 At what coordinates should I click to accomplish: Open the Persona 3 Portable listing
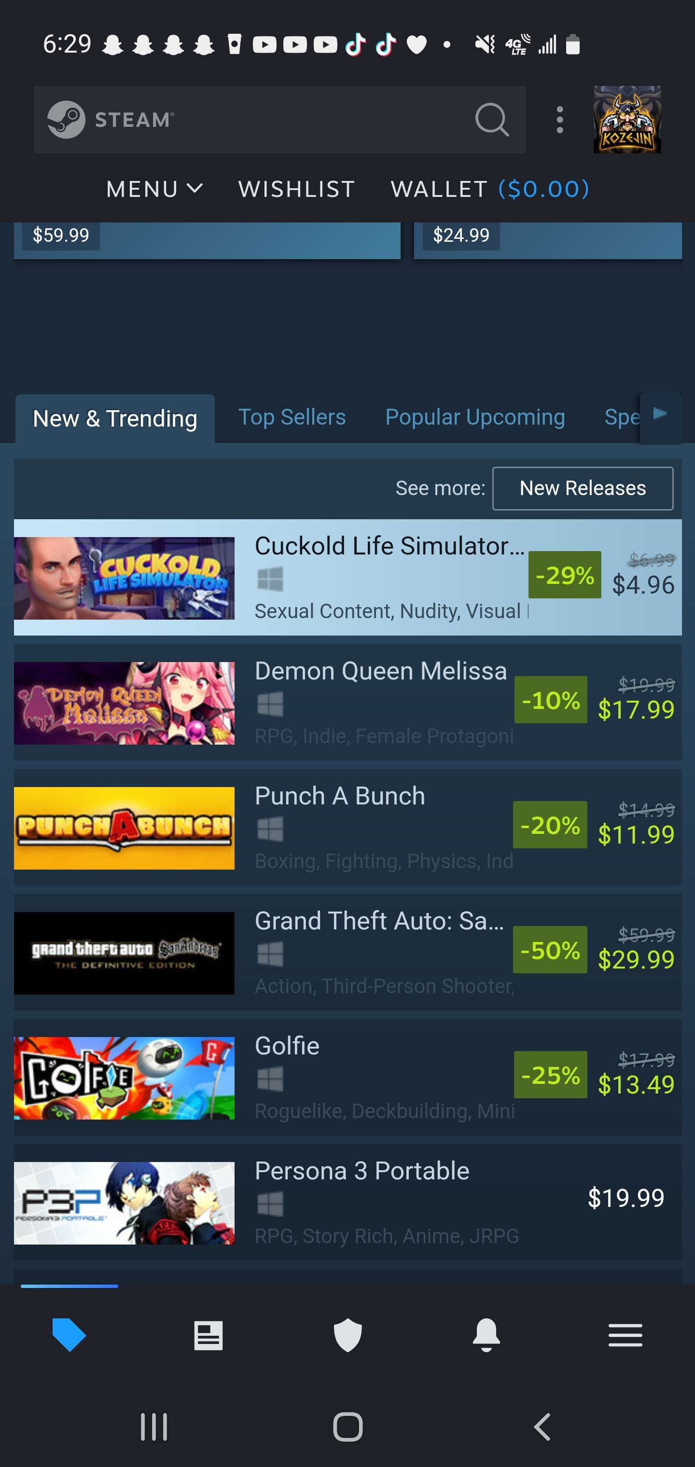point(347,1202)
